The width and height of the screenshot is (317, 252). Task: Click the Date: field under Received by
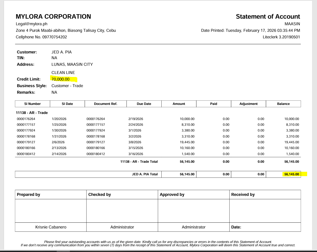pyautogui.click(x=236, y=227)
